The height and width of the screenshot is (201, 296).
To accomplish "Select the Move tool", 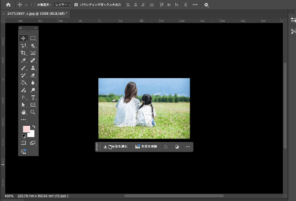I will coord(23,38).
